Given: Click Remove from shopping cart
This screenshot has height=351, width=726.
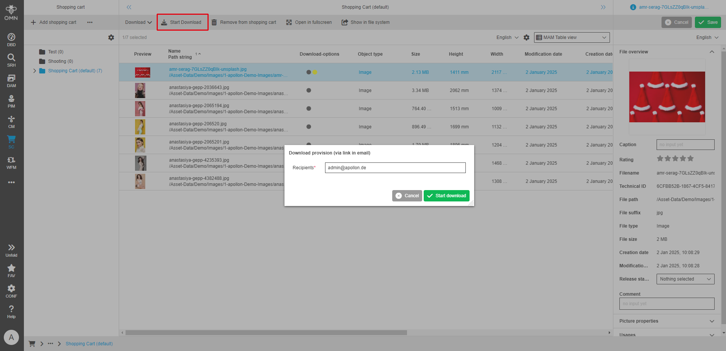Looking at the screenshot, I should tap(244, 22).
